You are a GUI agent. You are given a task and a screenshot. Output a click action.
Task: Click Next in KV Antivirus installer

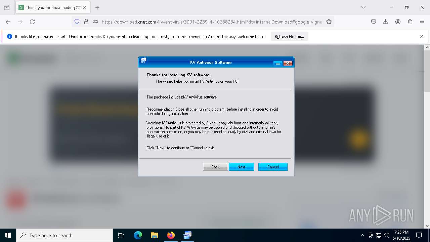[241, 167]
